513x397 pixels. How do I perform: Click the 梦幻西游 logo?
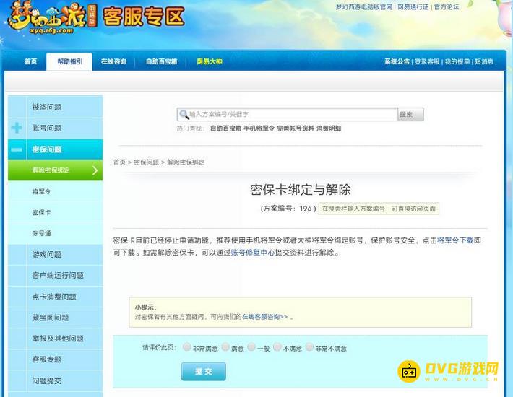click(52, 18)
